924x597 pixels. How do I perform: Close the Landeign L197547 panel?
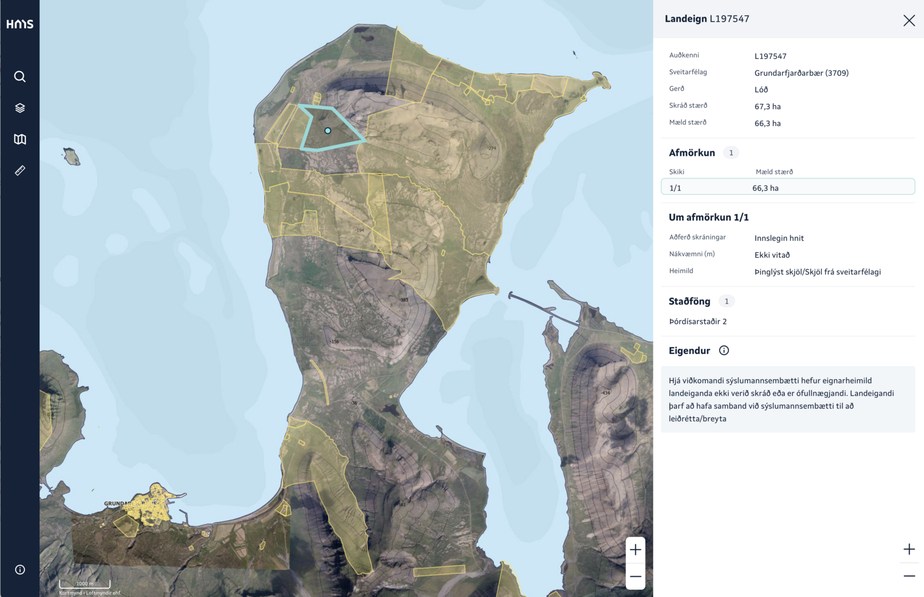pyautogui.click(x=908, y=21)
